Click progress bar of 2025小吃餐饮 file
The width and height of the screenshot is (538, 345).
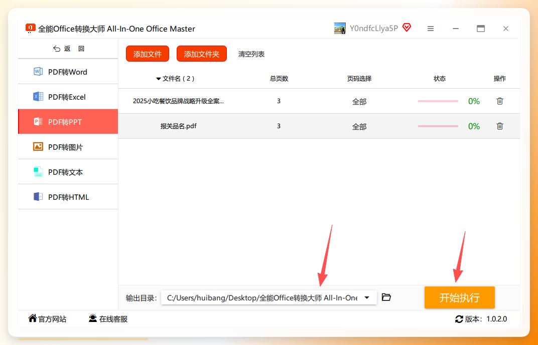coord(438,101)
